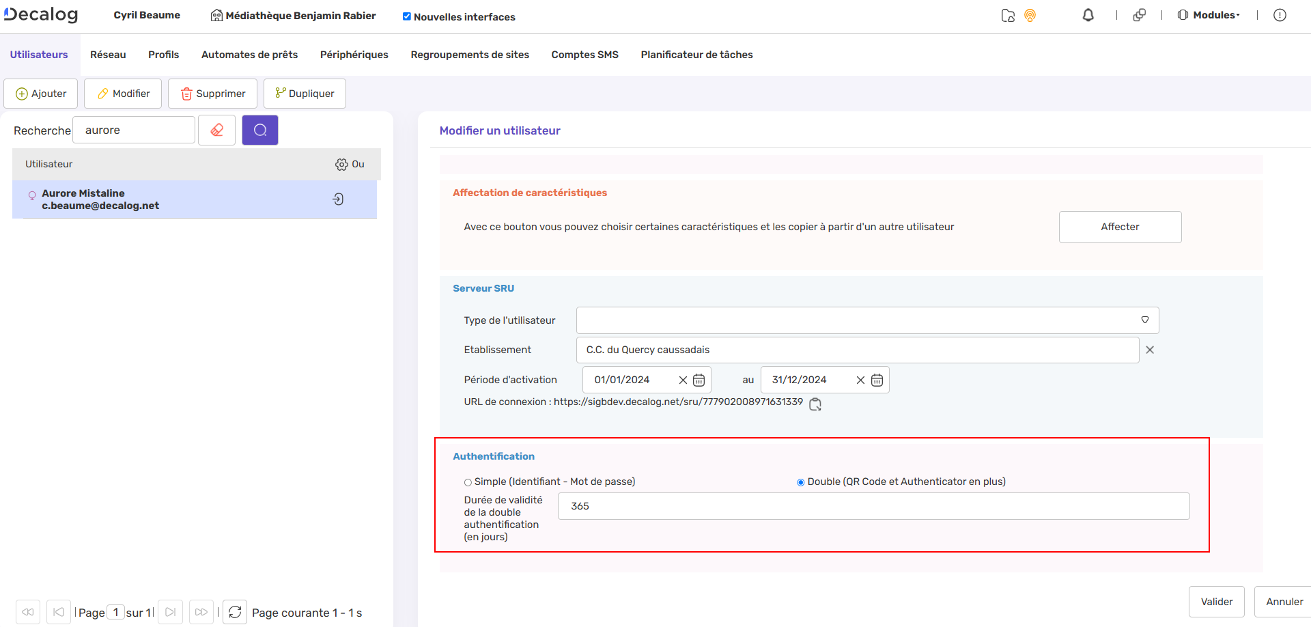Open the information icon at the top right

click(x=1280, y=15)
